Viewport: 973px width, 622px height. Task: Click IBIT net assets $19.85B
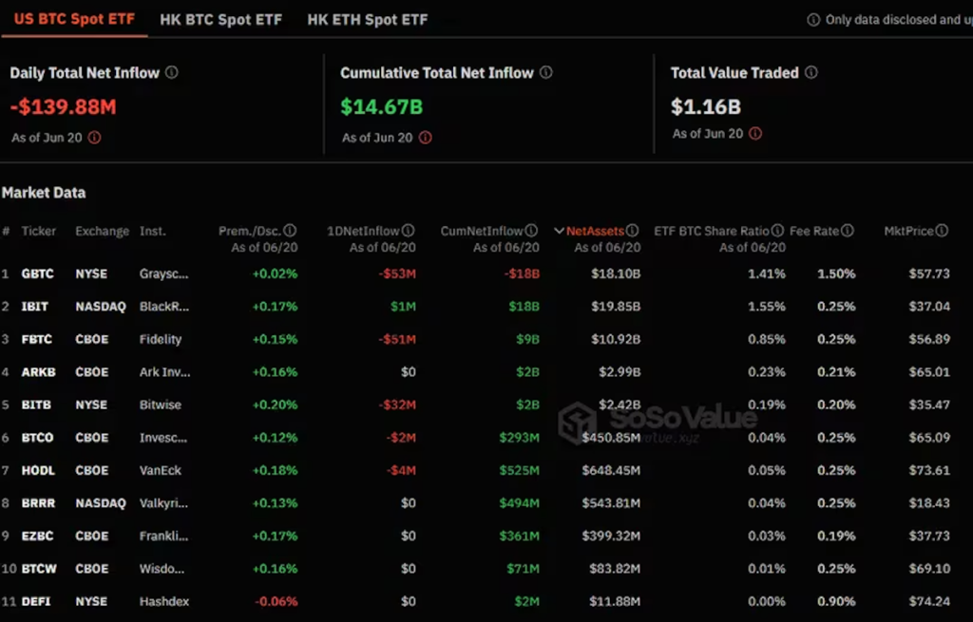[x=616, y=307]
